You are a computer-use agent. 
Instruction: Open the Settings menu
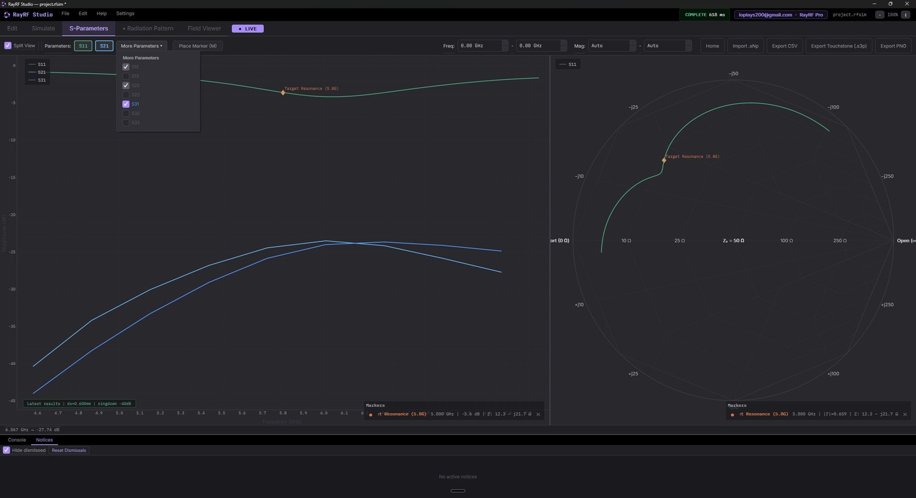click(x=125, y=13)
